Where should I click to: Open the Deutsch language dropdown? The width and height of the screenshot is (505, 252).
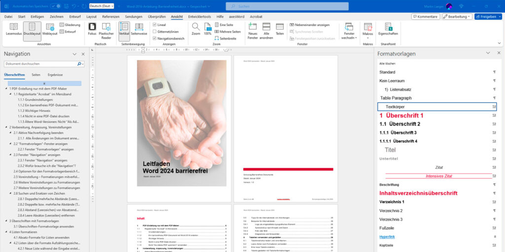(x=102, y=6)
